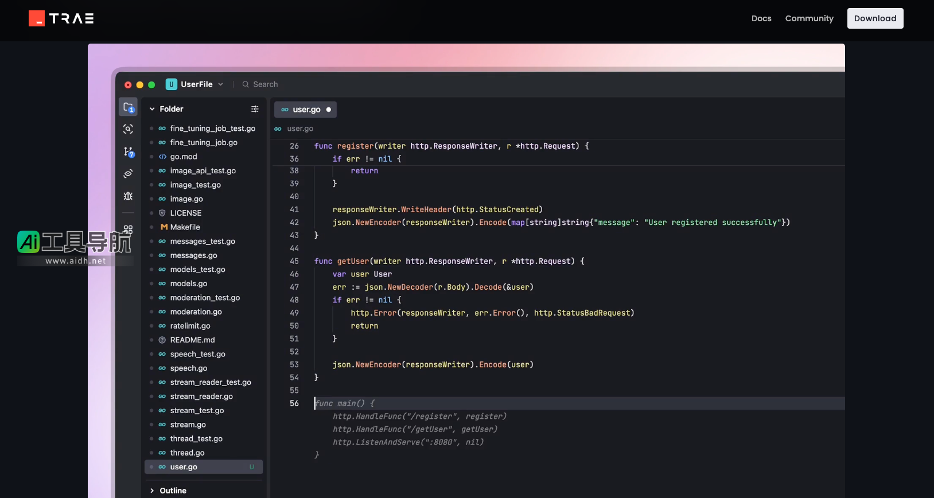Image resolution: width=934 pixels, height=498 pixels.
Task: Open the search panel icon in sidebar
Action: [128, 129]
